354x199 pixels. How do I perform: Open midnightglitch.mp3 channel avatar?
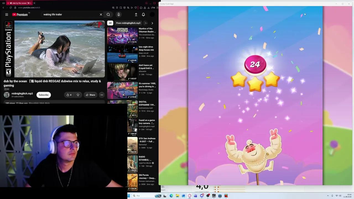[7, 95]
